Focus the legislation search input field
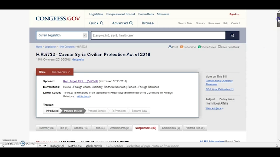This screenshot has width=280, height=157. 158,35
